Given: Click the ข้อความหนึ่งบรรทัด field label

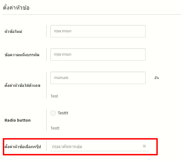Looking at the screenshot, I should [22, 55].
